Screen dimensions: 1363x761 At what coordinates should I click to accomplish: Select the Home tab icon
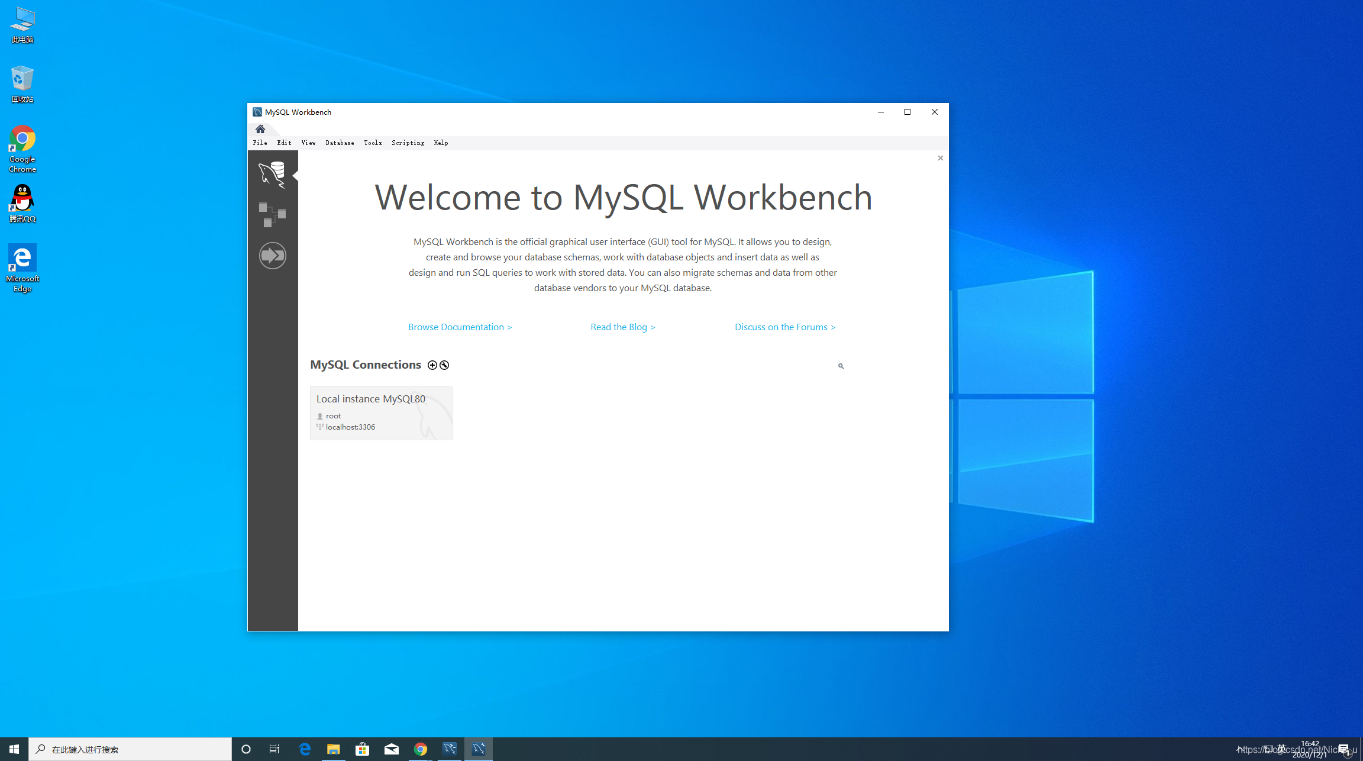click(260, 129)
